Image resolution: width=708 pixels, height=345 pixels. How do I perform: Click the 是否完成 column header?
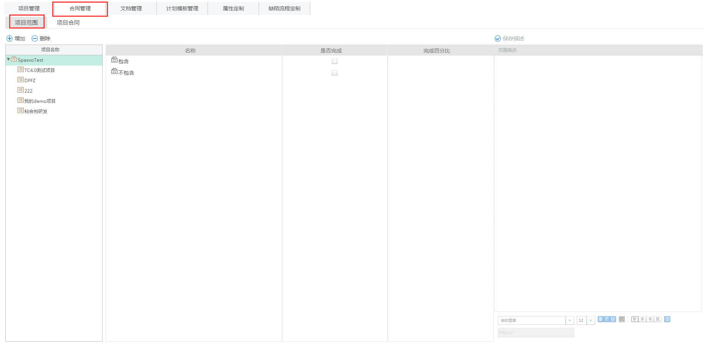(335, 50)
